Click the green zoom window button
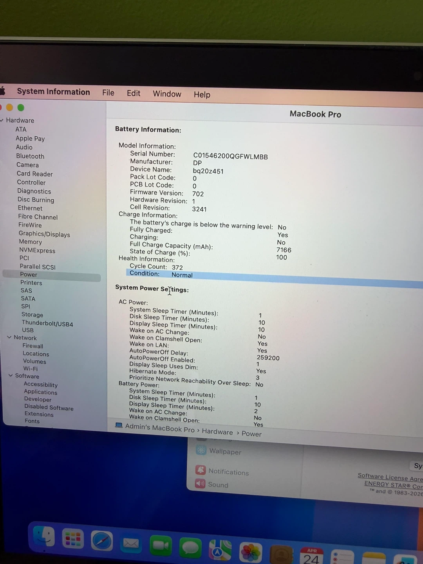 (x=21, y=107)
